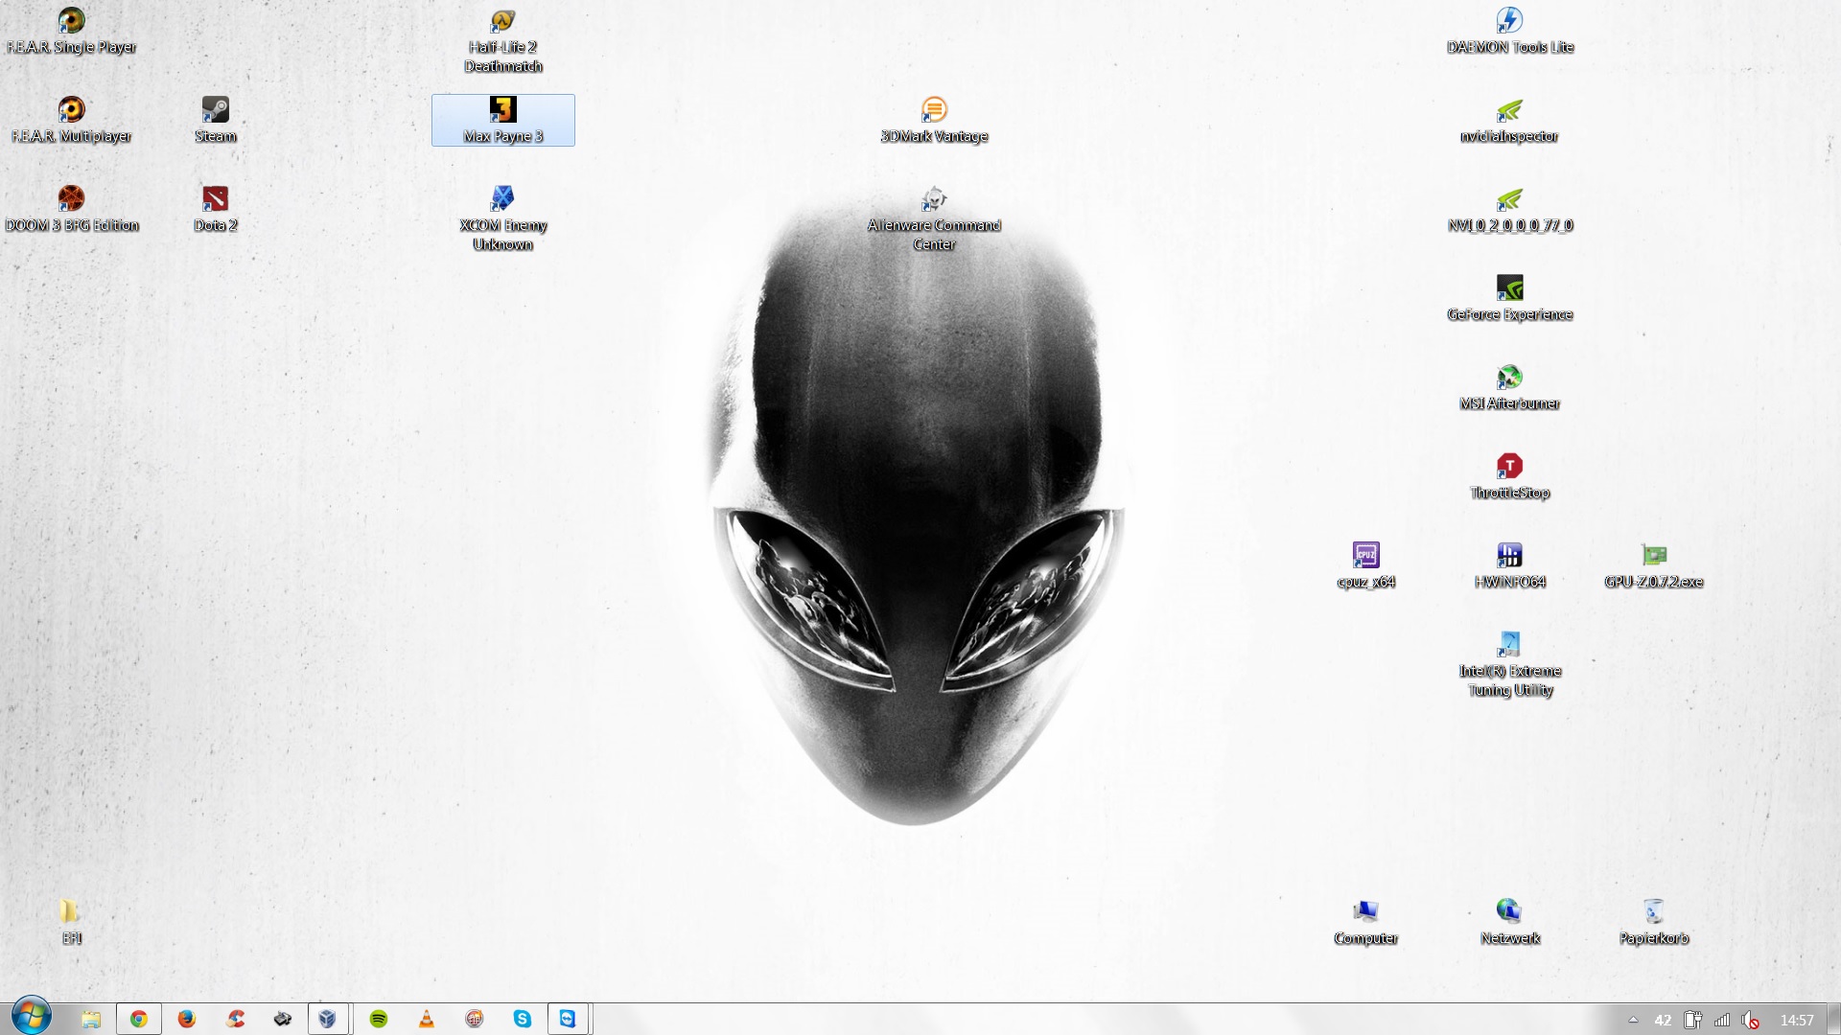
Task: Select the cpuz_x64 desktop icon
Action: pyautogui.click(x=1366, y=565)
